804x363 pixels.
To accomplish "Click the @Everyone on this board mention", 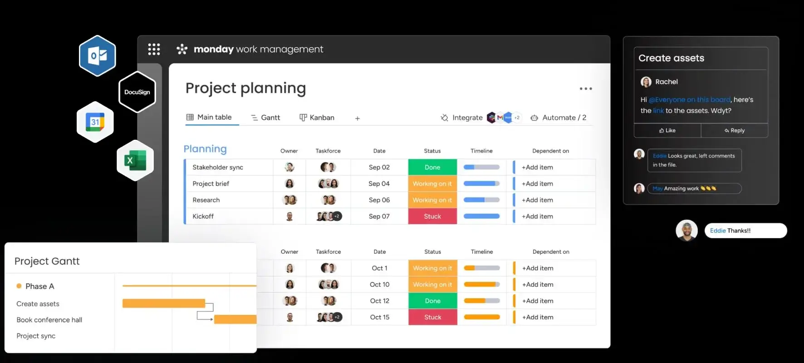I will pos(689,99).
